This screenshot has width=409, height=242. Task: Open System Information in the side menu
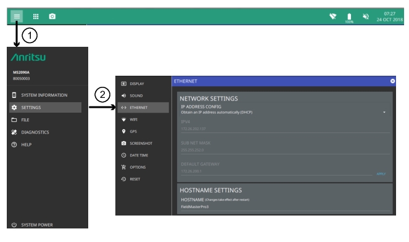(46, 95)
